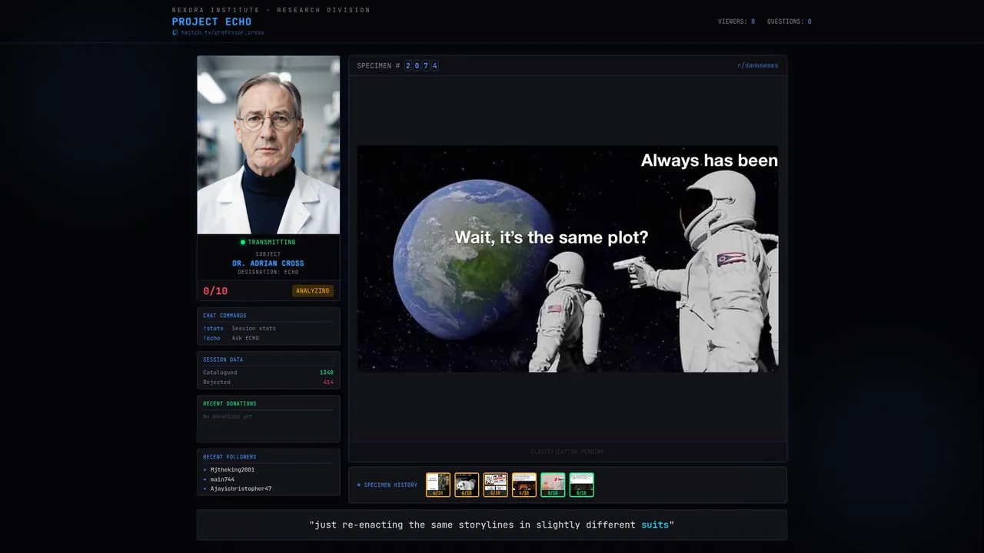The width and height of the screenshot is (984, 553).
Task: Open the Specimen History thumbnail rated 5/10
Action: click(x=495, y=485)
